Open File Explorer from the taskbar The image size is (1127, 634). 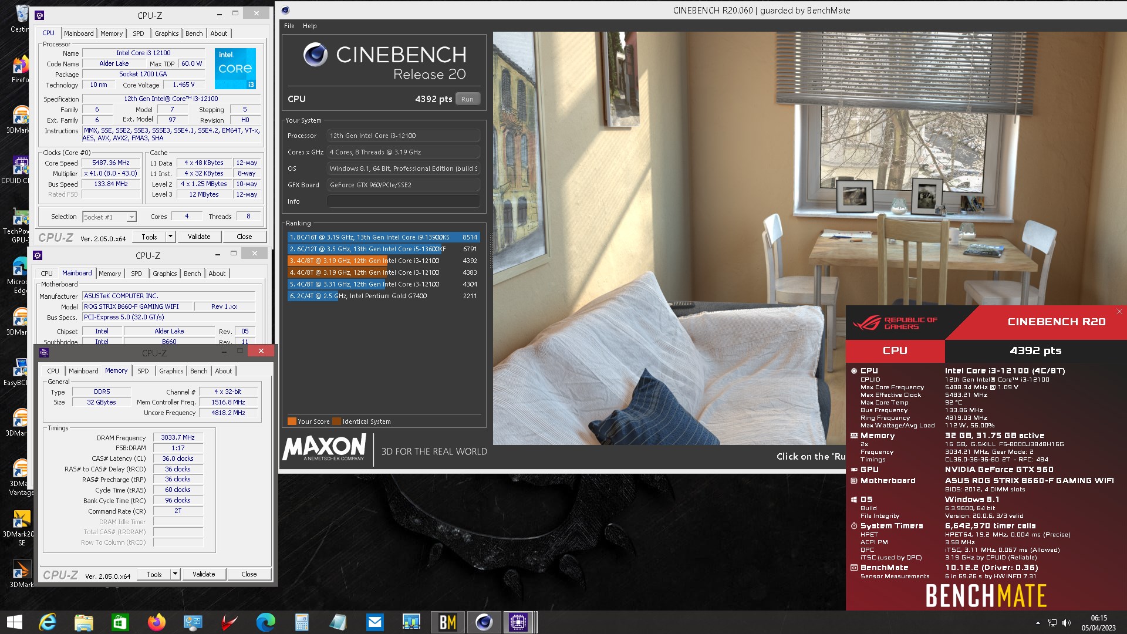(84, 622)
